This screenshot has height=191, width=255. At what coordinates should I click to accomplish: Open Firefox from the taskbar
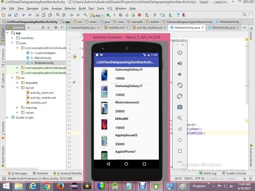[60, 186]
